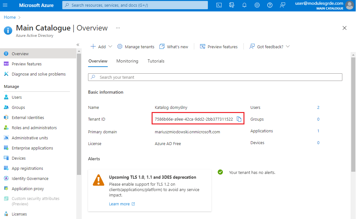Click the Roles and administrators icon

pos(6,128)
